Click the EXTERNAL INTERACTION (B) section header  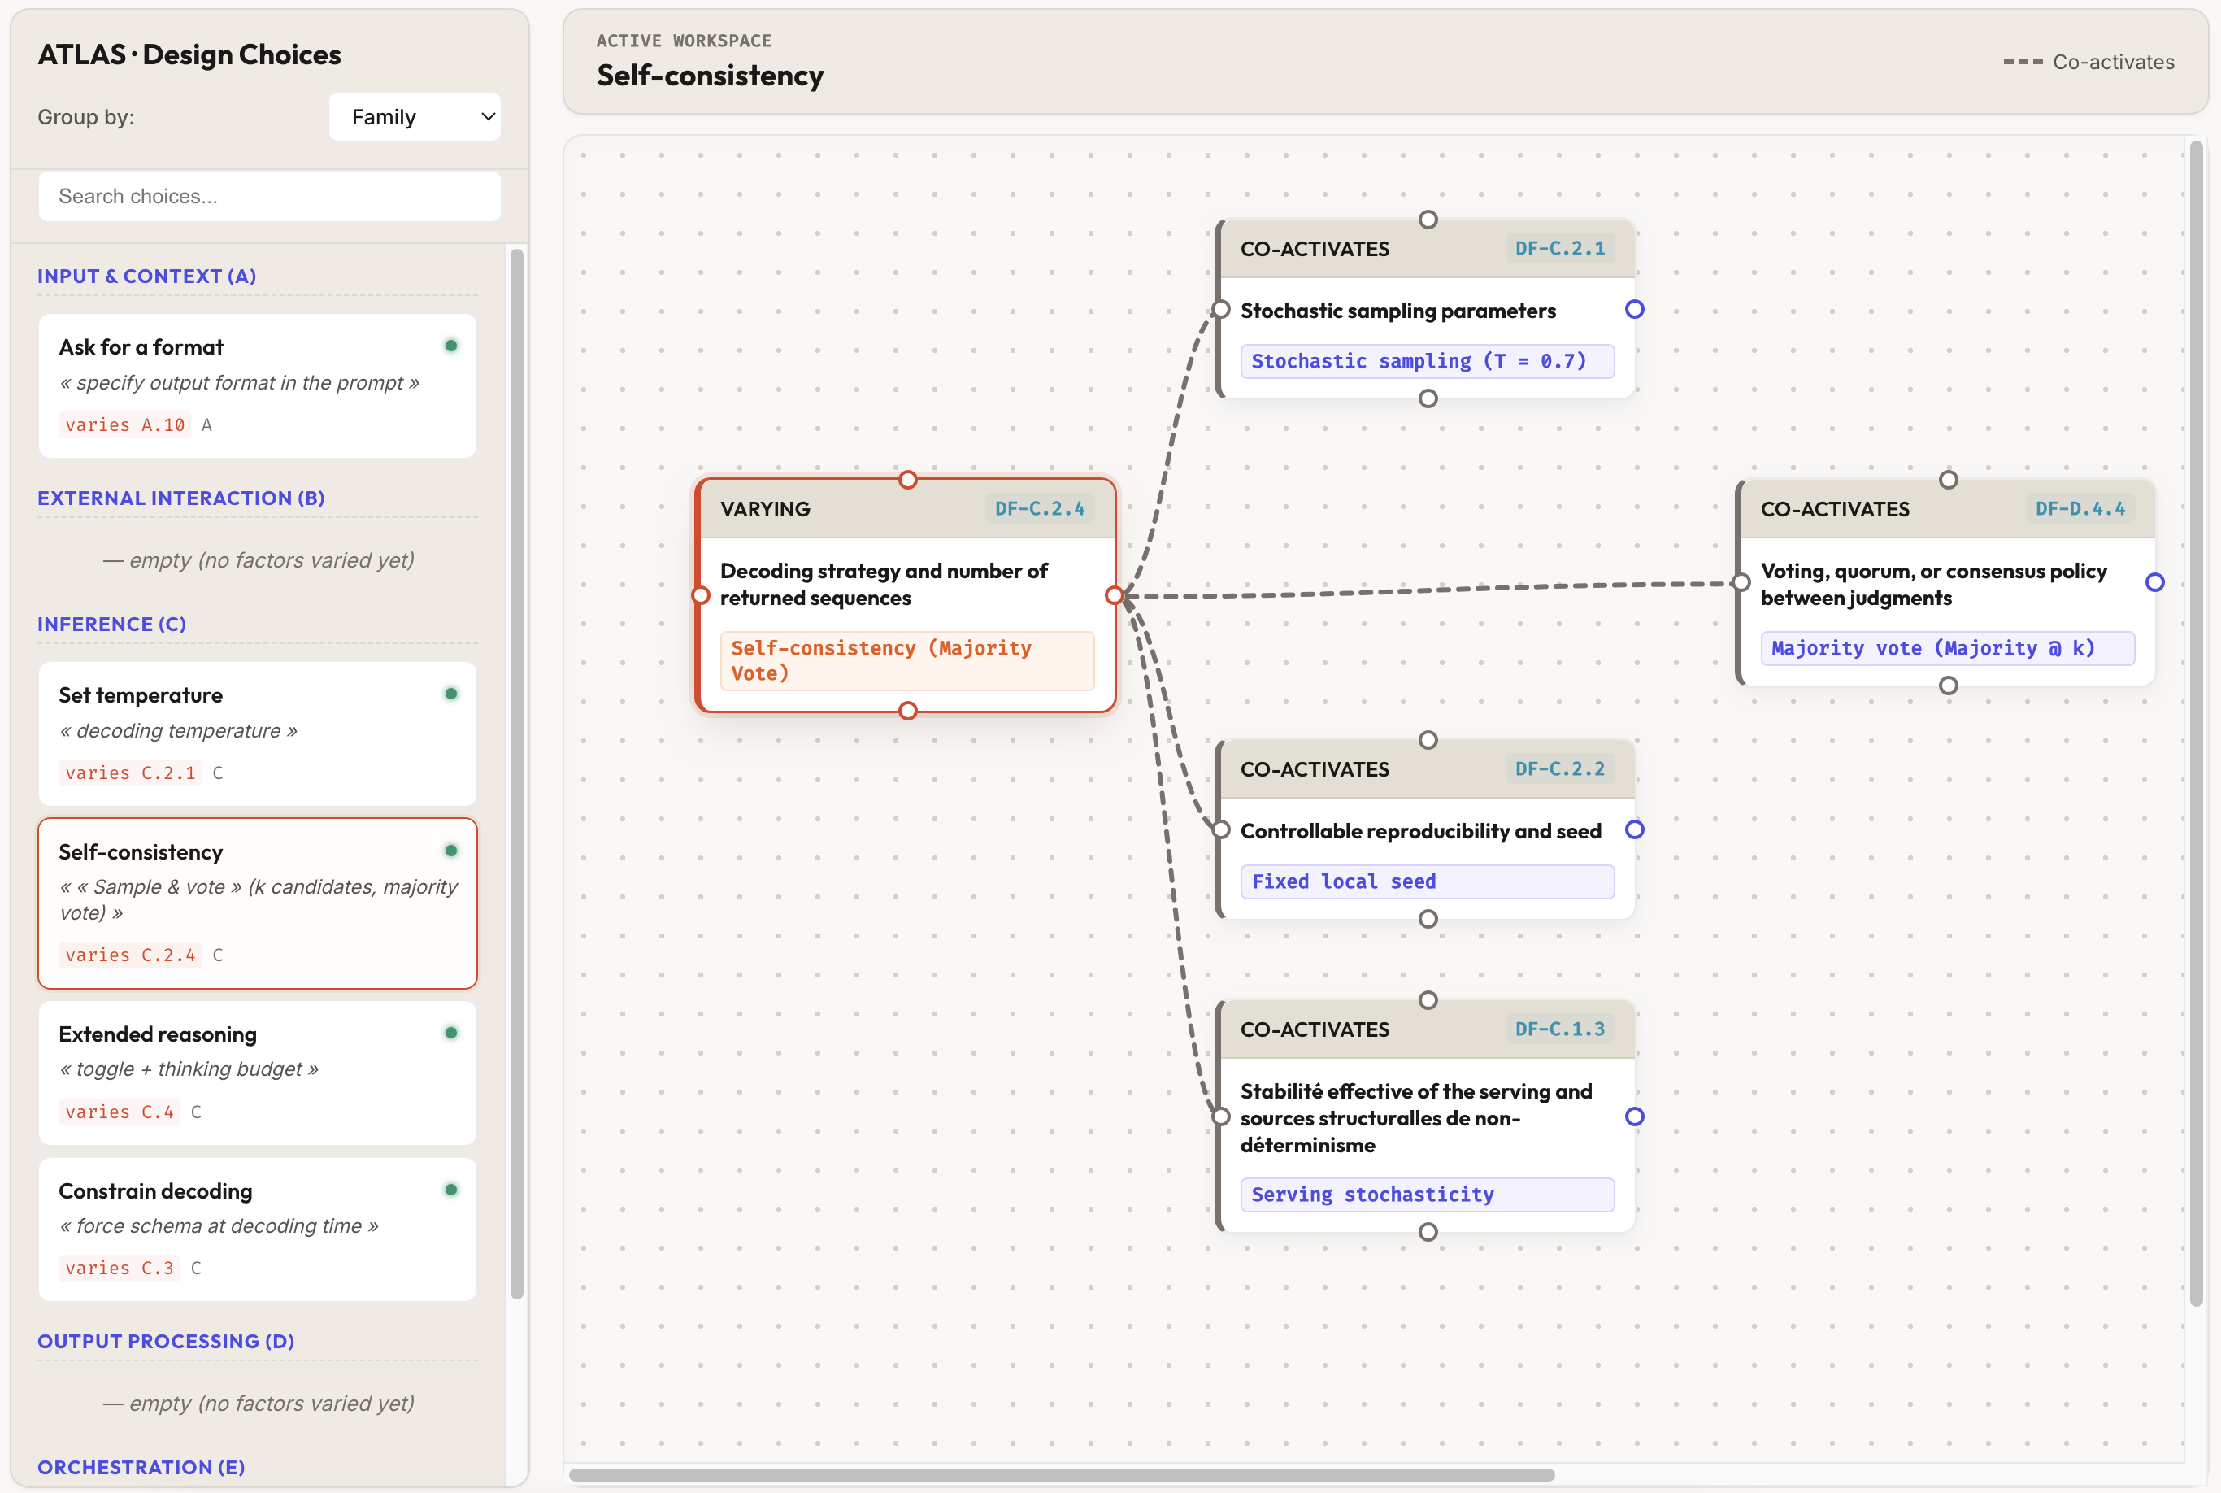[180, 498]
